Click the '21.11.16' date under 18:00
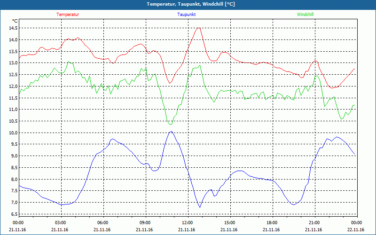The width and height of the screenshot is (376, 235). coord(272,230)
